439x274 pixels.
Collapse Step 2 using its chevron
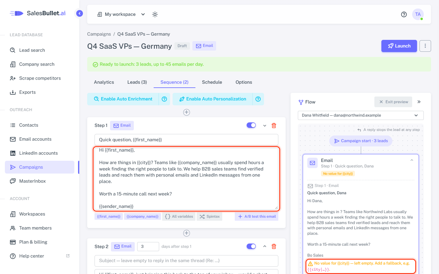pos(265,246)
